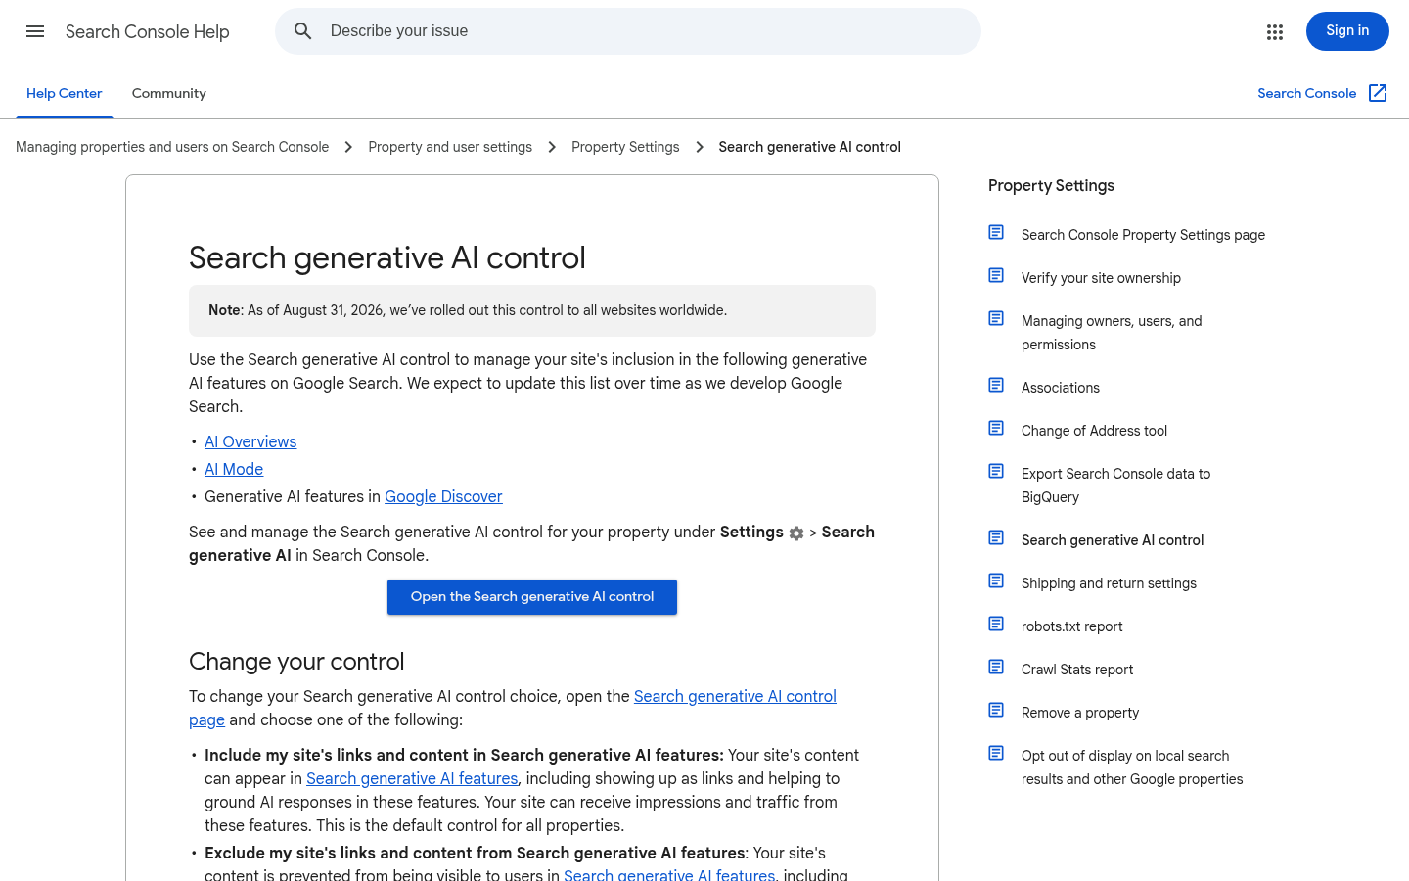Open Search generative AI features link under Include option
Image resolution: width=1409 pixels, height=881 pixels.
pyautogui.click(x=412, y=779)
